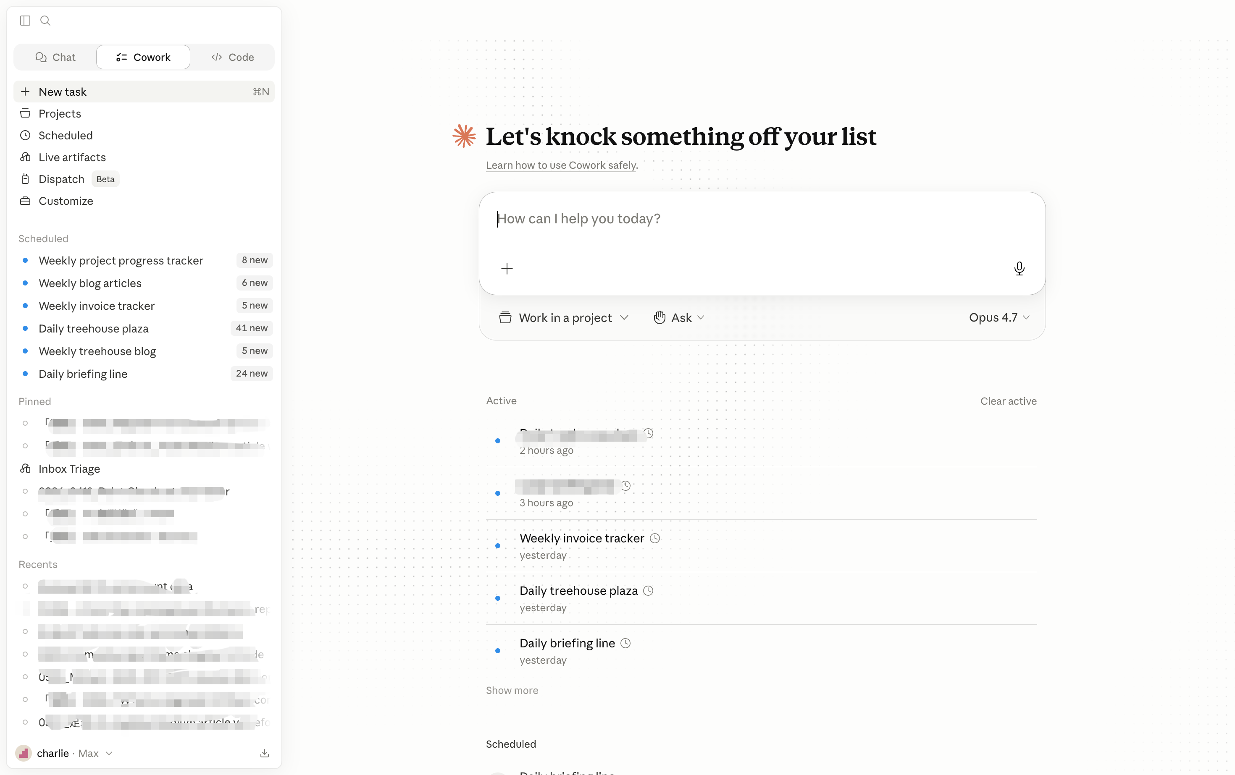Viewport: 1235px width, 775px height.
Task: Activate the microphone voice input
Action: pyautogui.click(x=1019, y=269)
